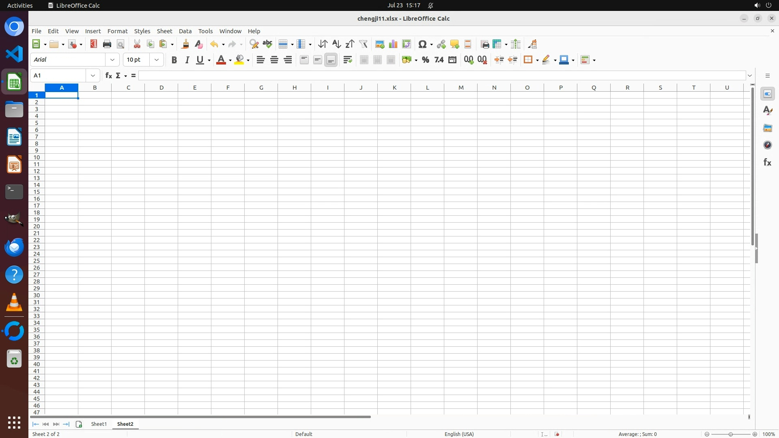The image size is (779, 438).
Task: Expand the font name dropdown
Action: (112, 60)
